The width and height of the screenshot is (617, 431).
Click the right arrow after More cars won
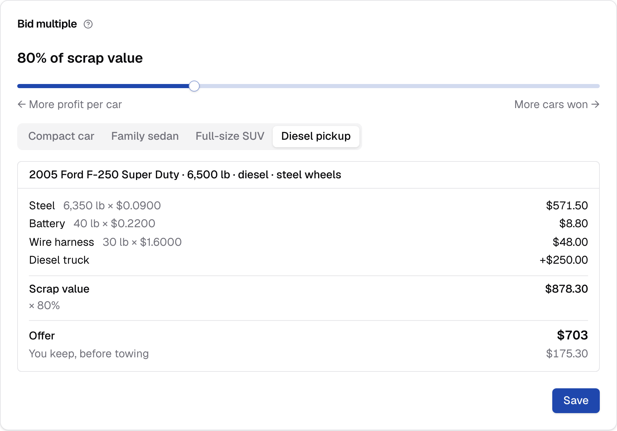[x=595, y=104]
